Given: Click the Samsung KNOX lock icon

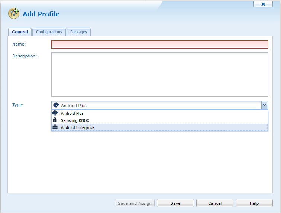Looking at the screenshot, I should [55, 120].
